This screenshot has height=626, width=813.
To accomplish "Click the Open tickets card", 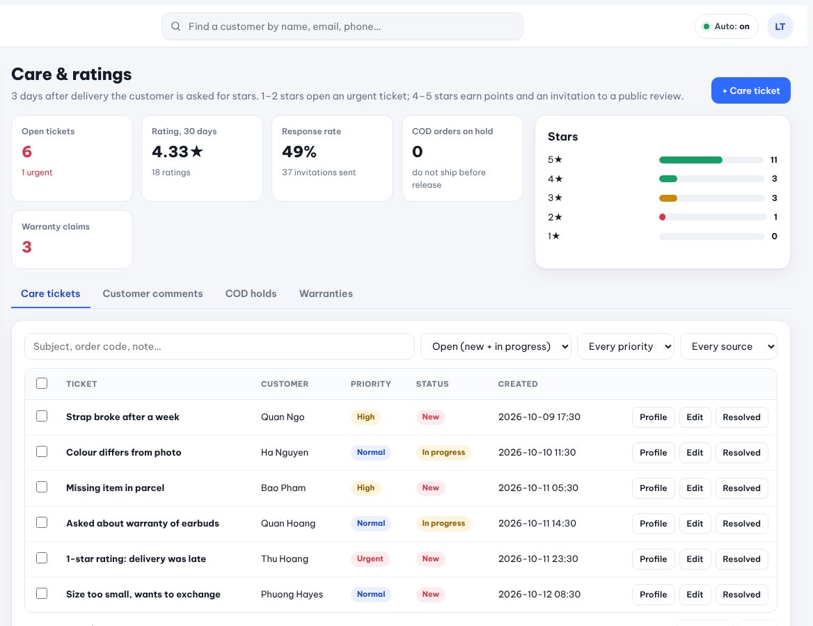I will pos(72,158).
